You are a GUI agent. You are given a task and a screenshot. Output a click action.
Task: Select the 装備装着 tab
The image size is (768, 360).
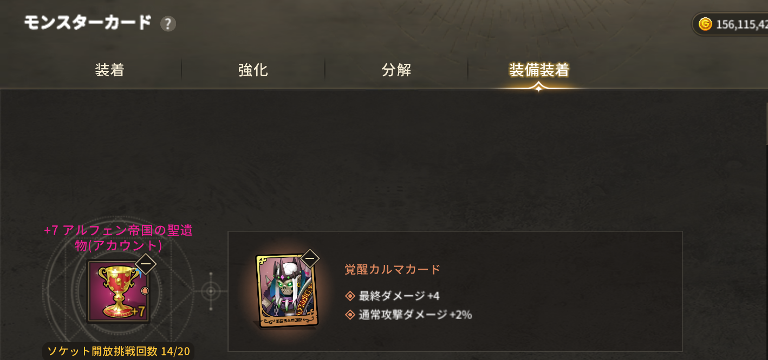539,70
